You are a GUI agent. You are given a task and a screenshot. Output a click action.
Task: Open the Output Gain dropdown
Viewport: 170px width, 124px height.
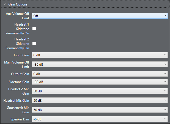[x=100, y=74]
